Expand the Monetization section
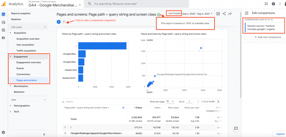 pyautogui.click(x=21, y=86)
